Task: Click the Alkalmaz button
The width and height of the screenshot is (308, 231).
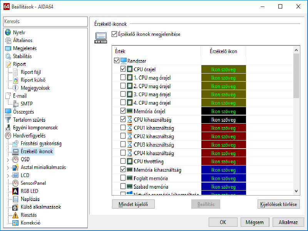Action: pos(288,222)
